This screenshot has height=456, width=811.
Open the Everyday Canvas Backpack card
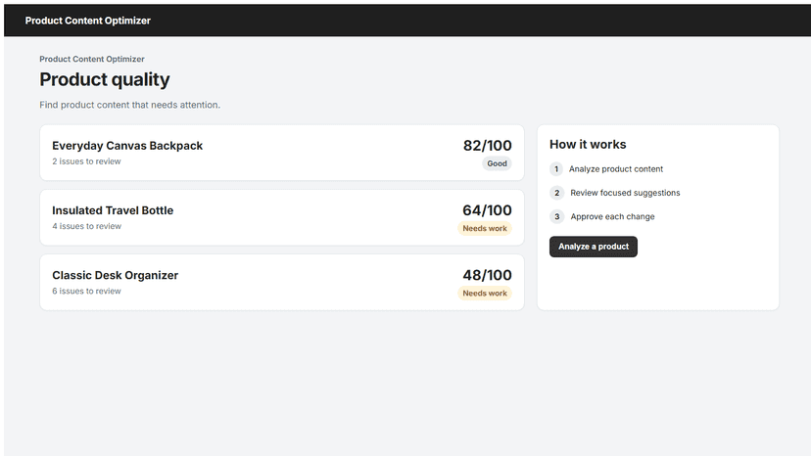click(x=282, y=153)
